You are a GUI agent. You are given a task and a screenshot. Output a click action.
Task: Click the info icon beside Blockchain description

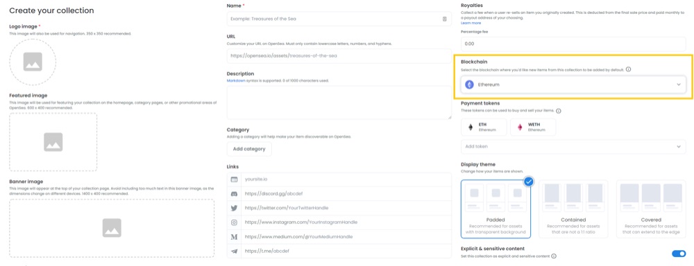pyautogui.click(x=629, y=70)
